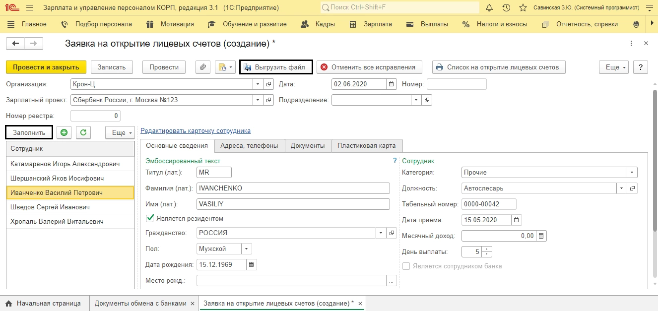Expand the Организация dropdown

point(258,84)
